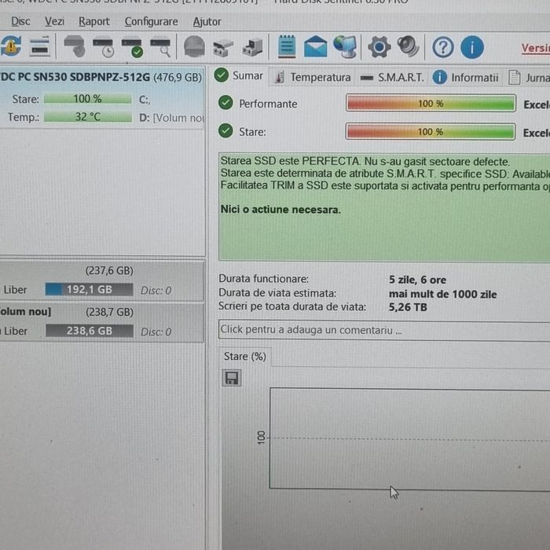Open settings via the gear icon
Image resolution: width=550 pixels, height=550 pixels.
379,46
